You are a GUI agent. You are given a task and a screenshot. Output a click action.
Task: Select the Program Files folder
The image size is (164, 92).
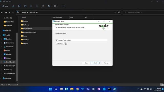coord(26,28)
